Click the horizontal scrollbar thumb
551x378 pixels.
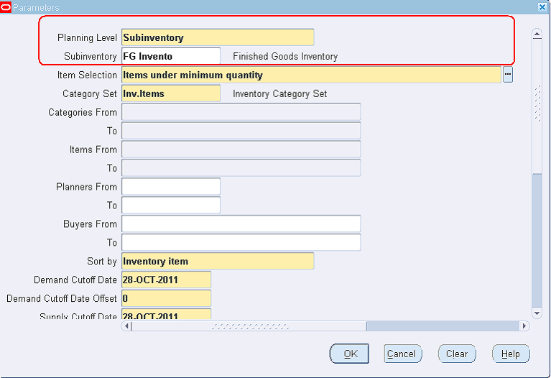click(x=249, y=326)
